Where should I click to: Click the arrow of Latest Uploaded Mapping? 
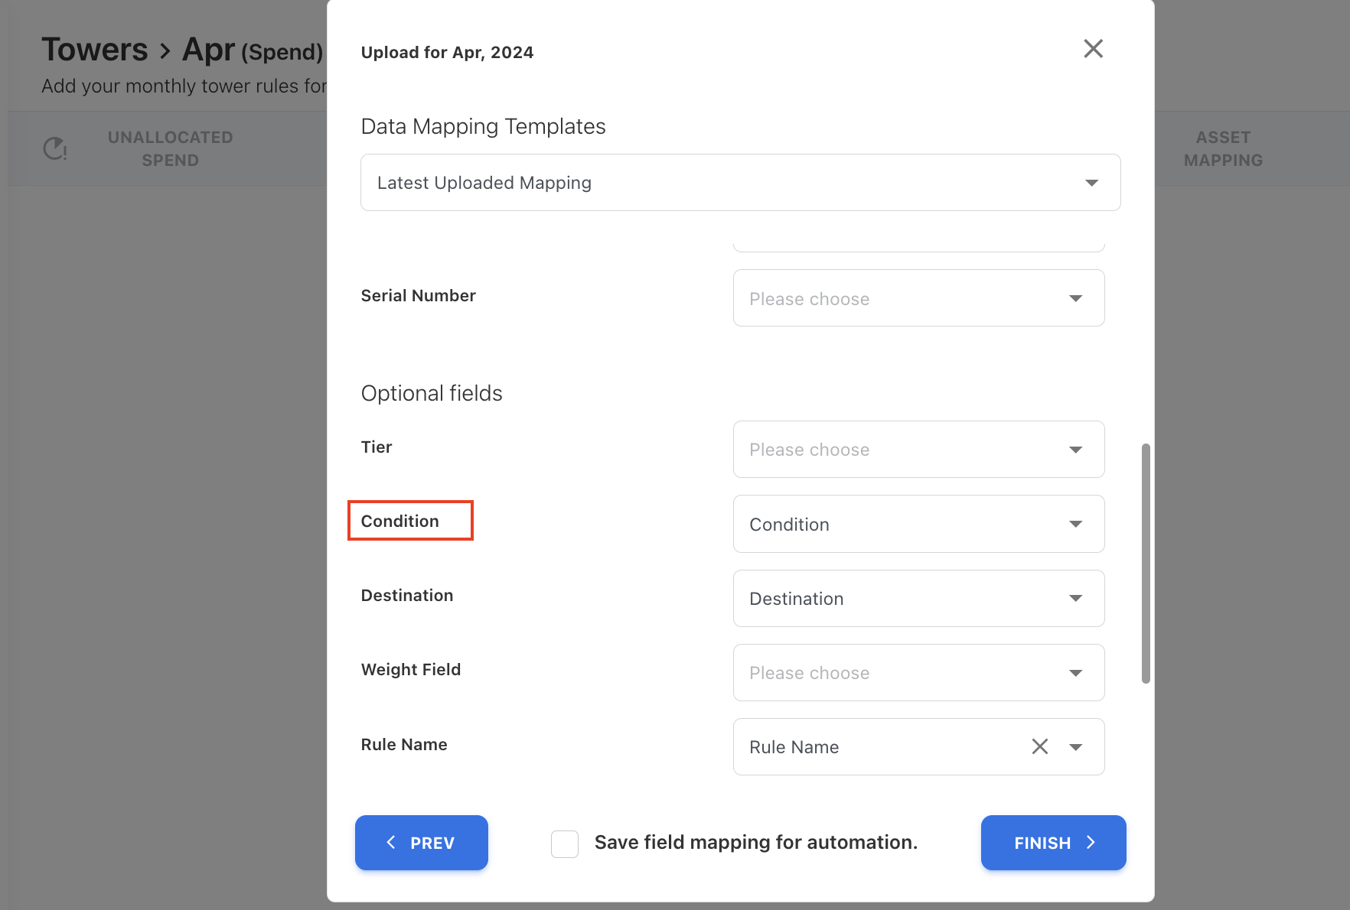point(1091,183)
